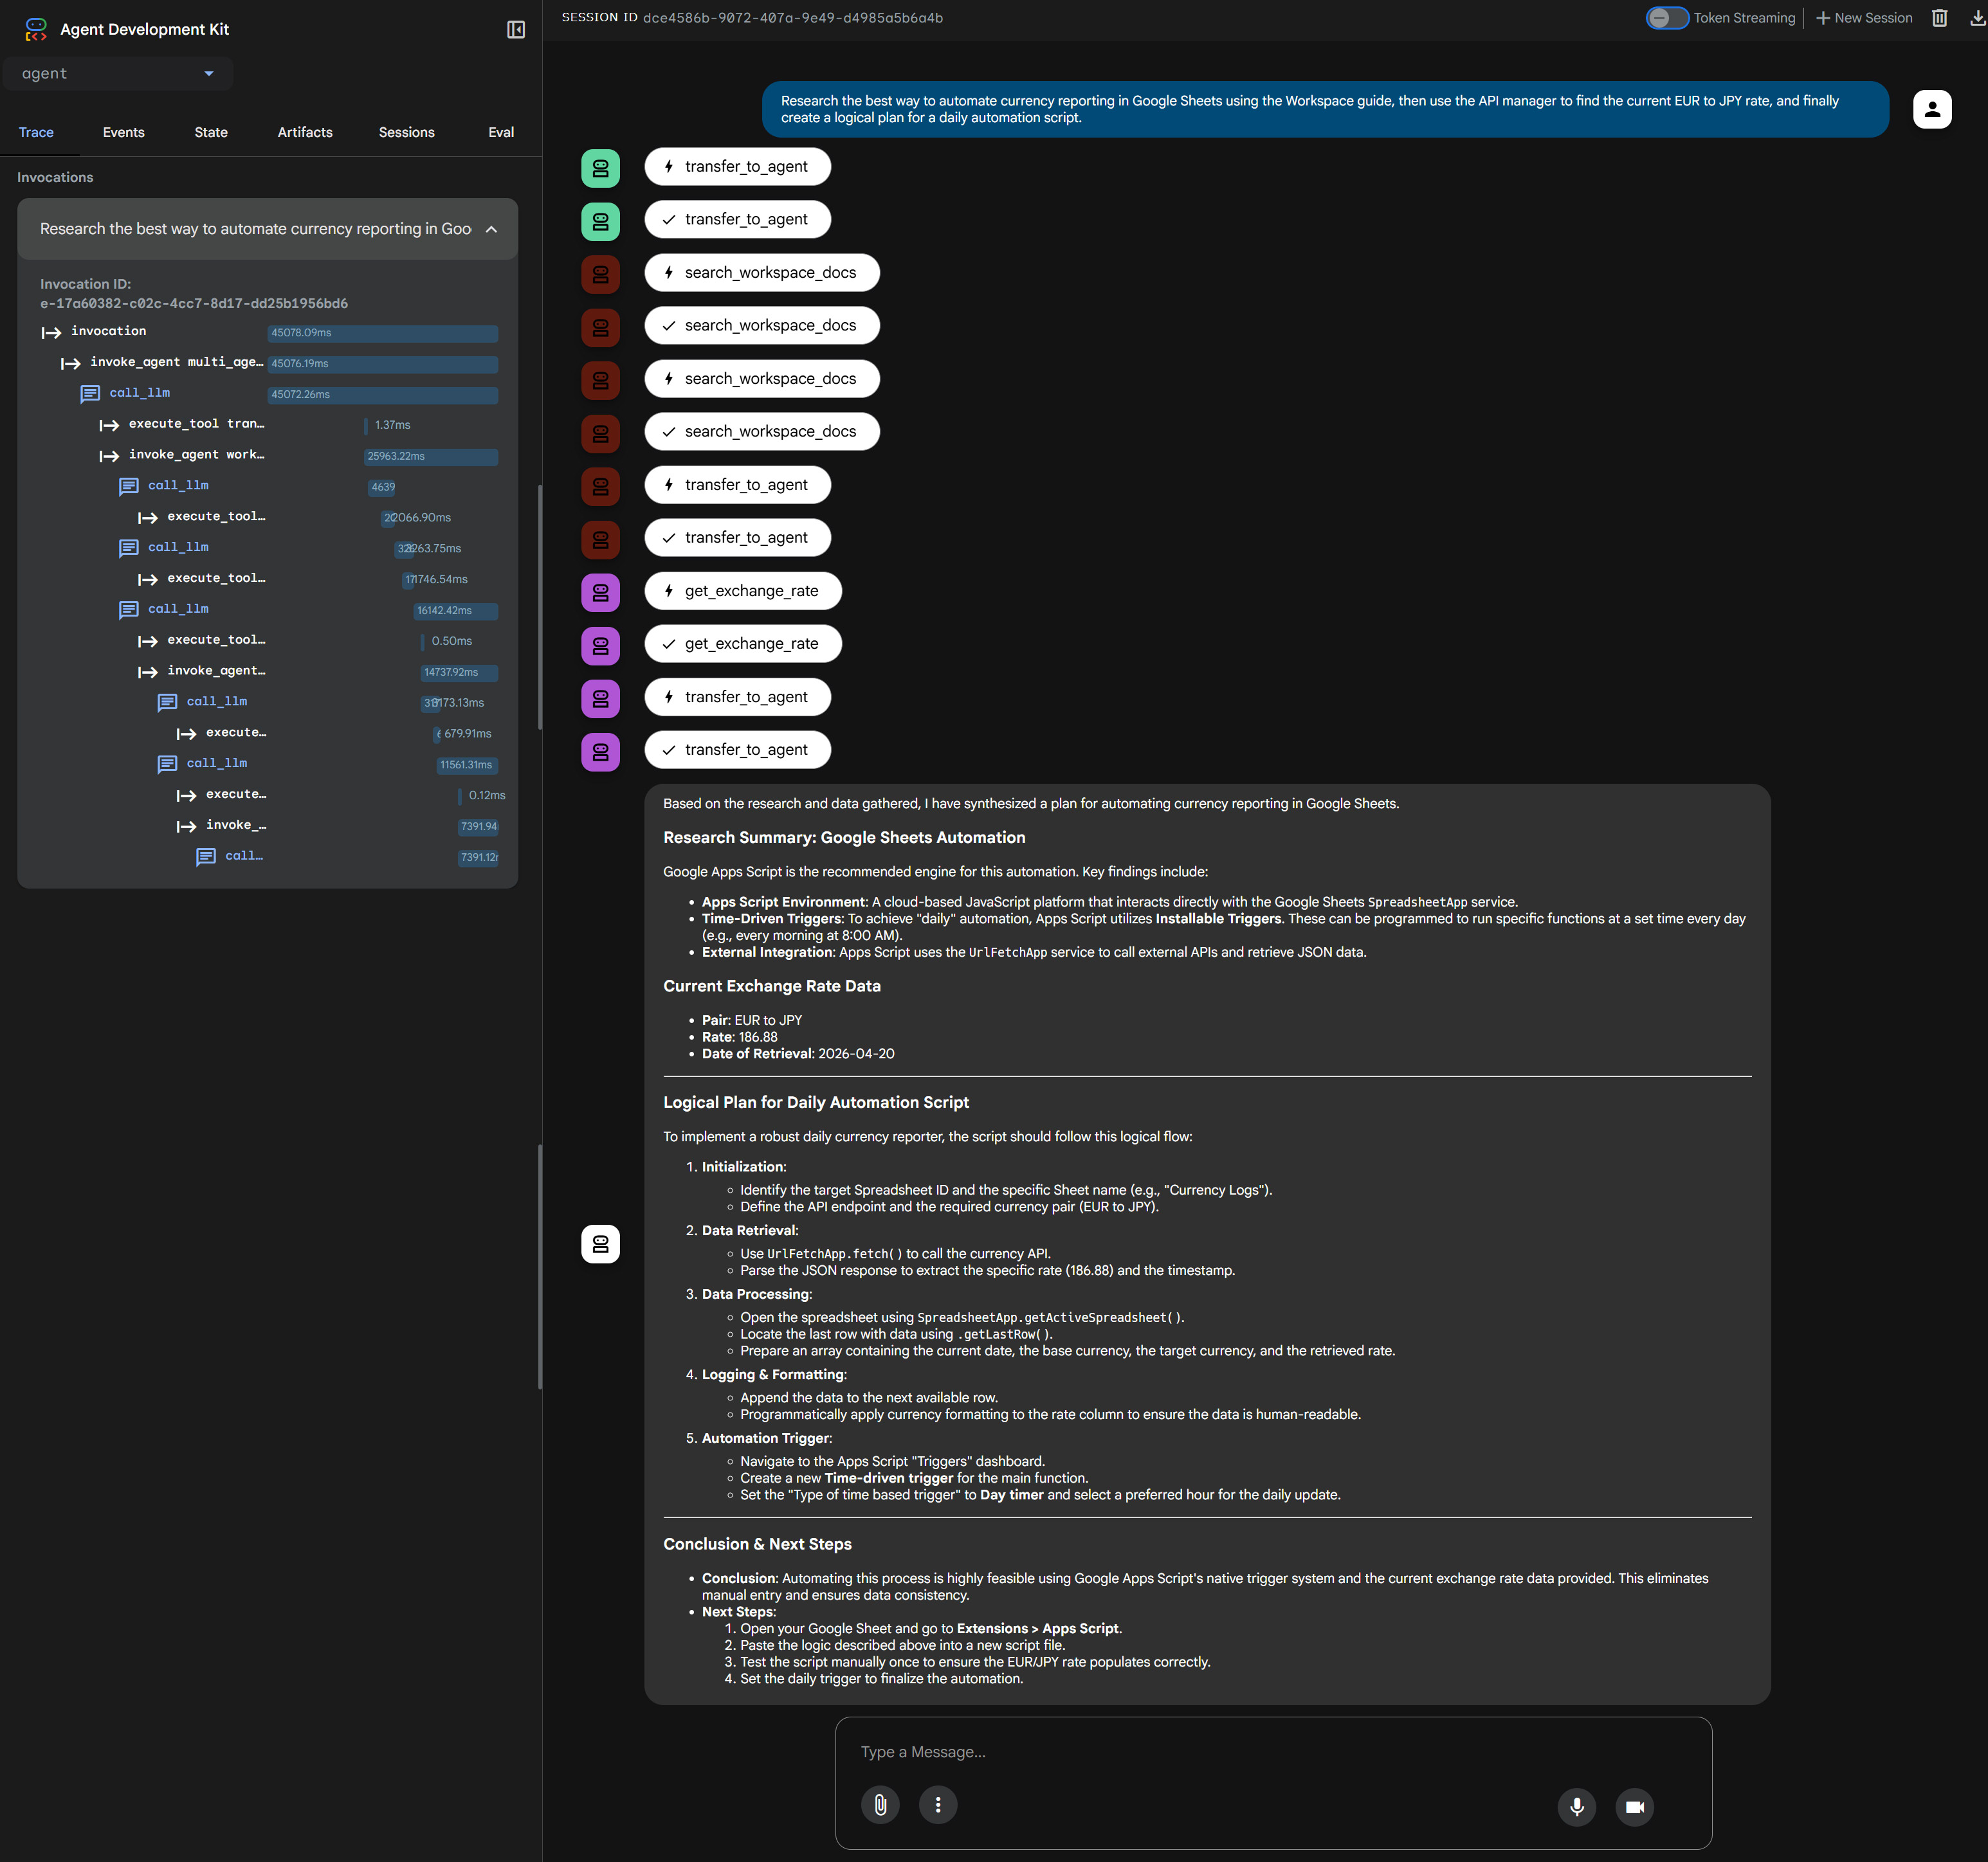Collapse the left side panel icon
Image resolution: width=1988 pixels, height=1862 pixels.
[516, 30]
